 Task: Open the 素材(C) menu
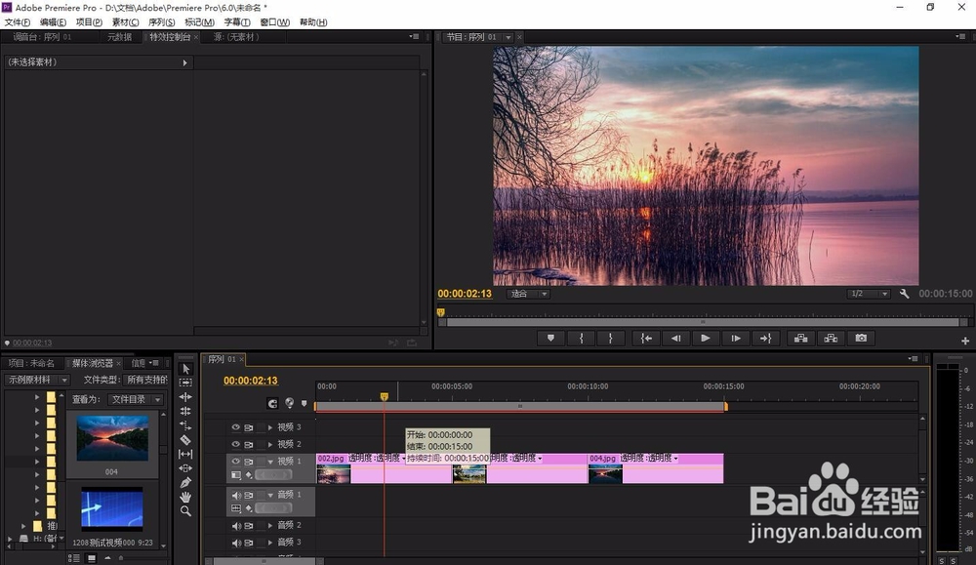tap(125, 22)
